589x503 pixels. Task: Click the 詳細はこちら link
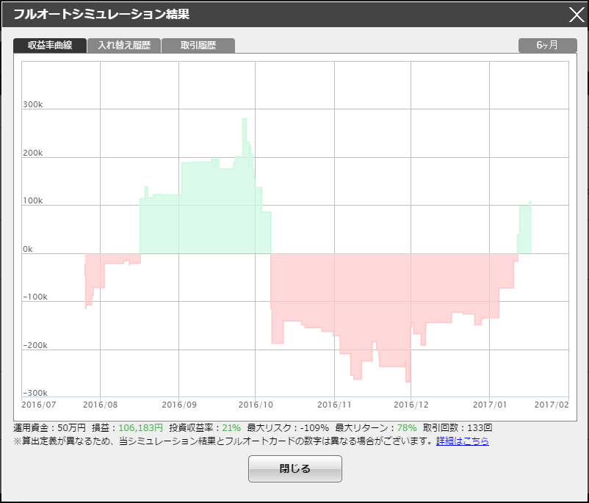tap(463, 441)
